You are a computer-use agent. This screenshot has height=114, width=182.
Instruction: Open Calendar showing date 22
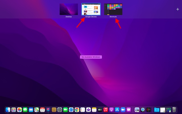[x=42, y=109]
